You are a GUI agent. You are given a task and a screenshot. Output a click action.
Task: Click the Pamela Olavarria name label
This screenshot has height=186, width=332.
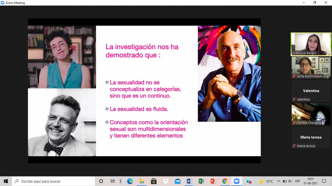[x=309, y=123]
